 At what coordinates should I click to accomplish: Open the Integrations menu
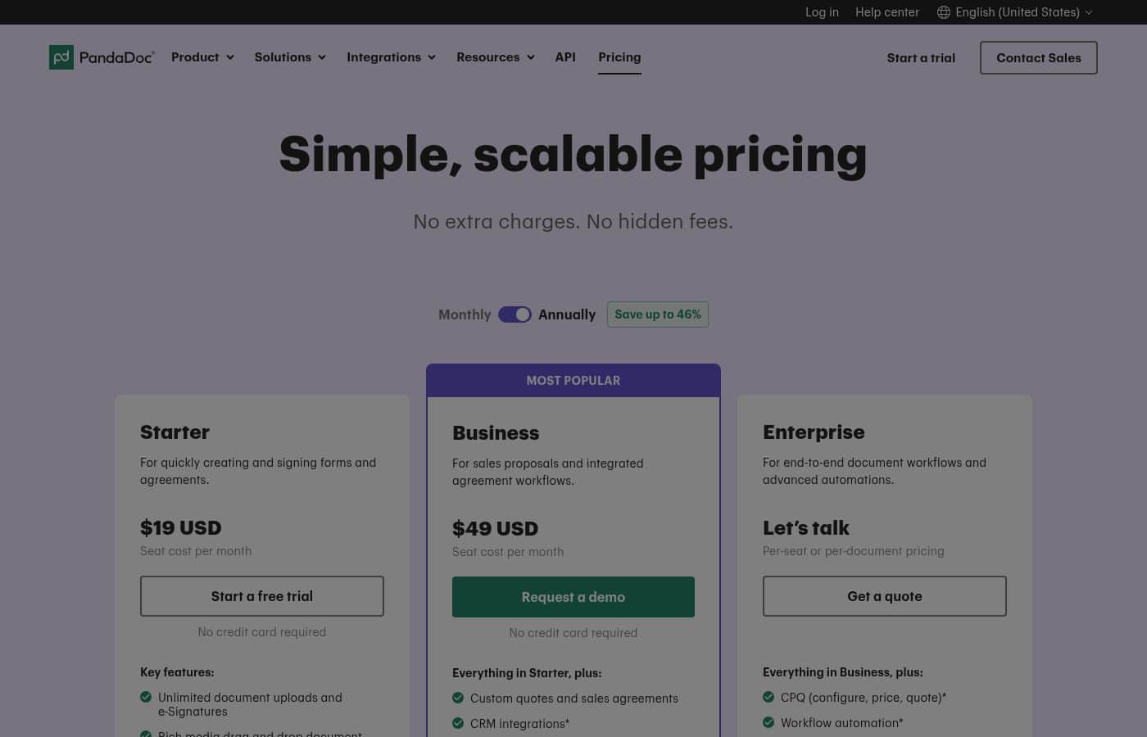[x=391, y=57]
